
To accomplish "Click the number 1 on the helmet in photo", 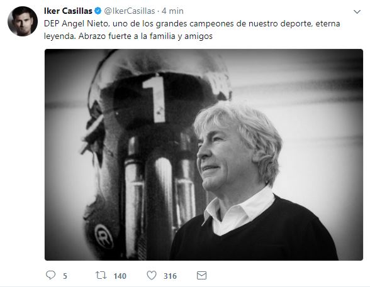I will tap(155, 98).
